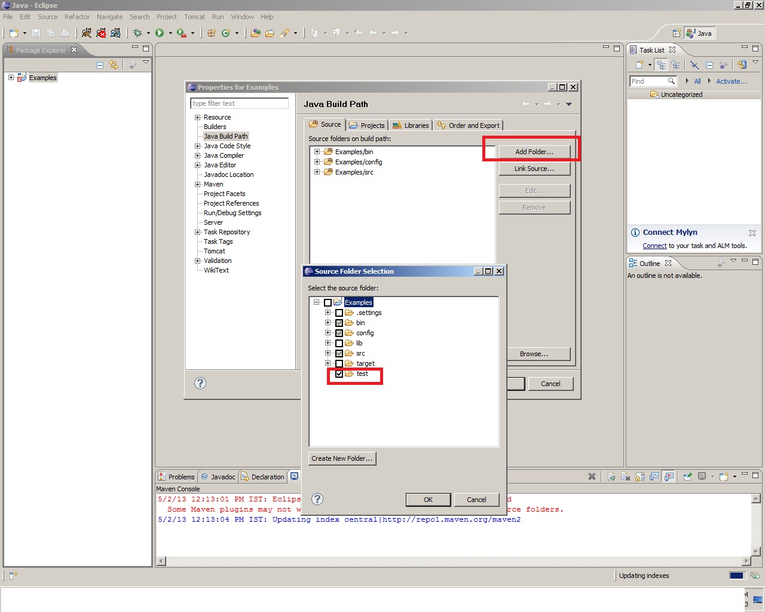Click the Open Perspective icon
The image size is (765, 612).
tap(677, 33)
